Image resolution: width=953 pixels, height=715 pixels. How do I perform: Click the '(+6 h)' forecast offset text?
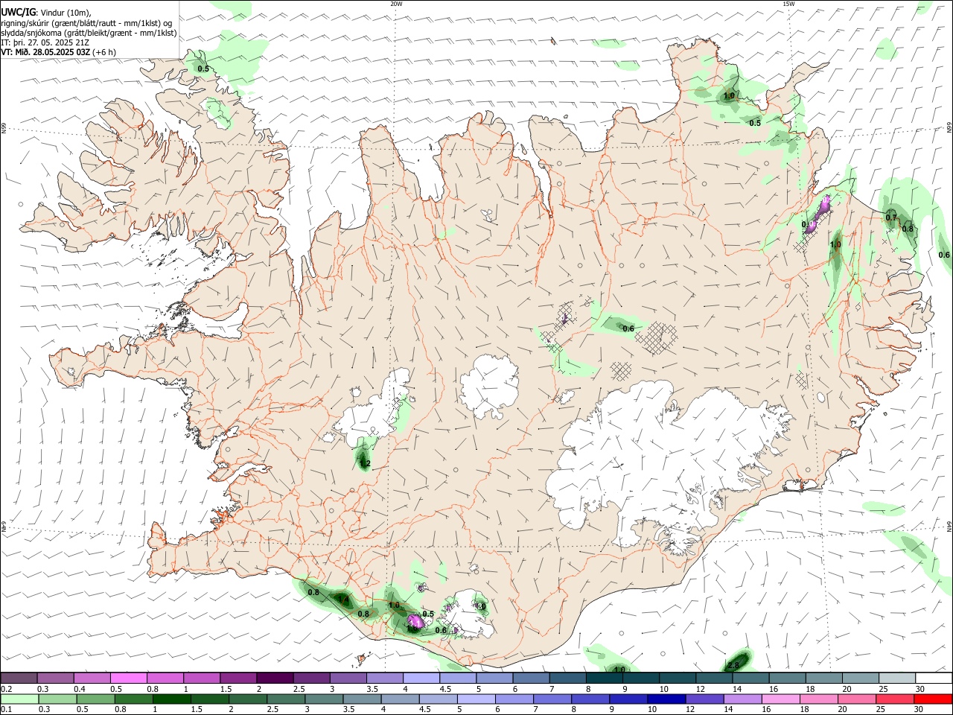(x=105, y=52)
